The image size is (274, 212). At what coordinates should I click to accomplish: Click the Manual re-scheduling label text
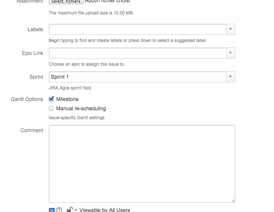tap(81, 108)
